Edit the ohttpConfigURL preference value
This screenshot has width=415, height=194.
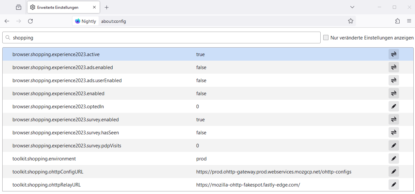coord(393,172)
